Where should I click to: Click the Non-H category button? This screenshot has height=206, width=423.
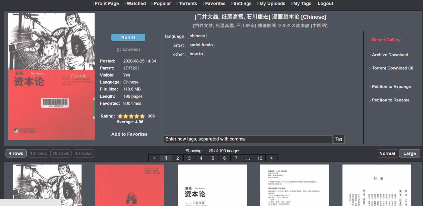click(128, 37)
